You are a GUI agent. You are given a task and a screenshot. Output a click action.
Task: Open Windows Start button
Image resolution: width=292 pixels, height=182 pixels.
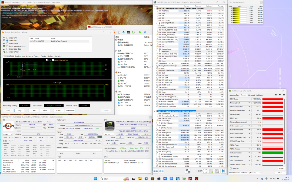[95, 179]
